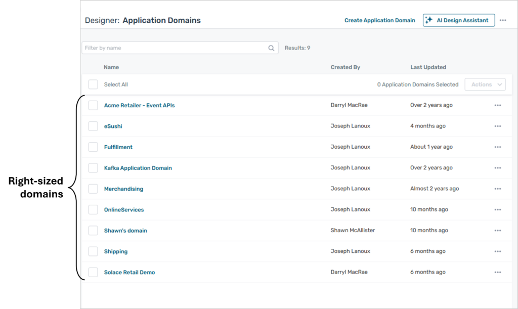This screenshot has height=309, width=518.
Task: Open the ellipsis menu for eSushi row
Action: [497, 126]
